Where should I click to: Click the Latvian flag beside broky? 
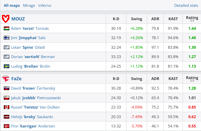(x=7, y=117)
